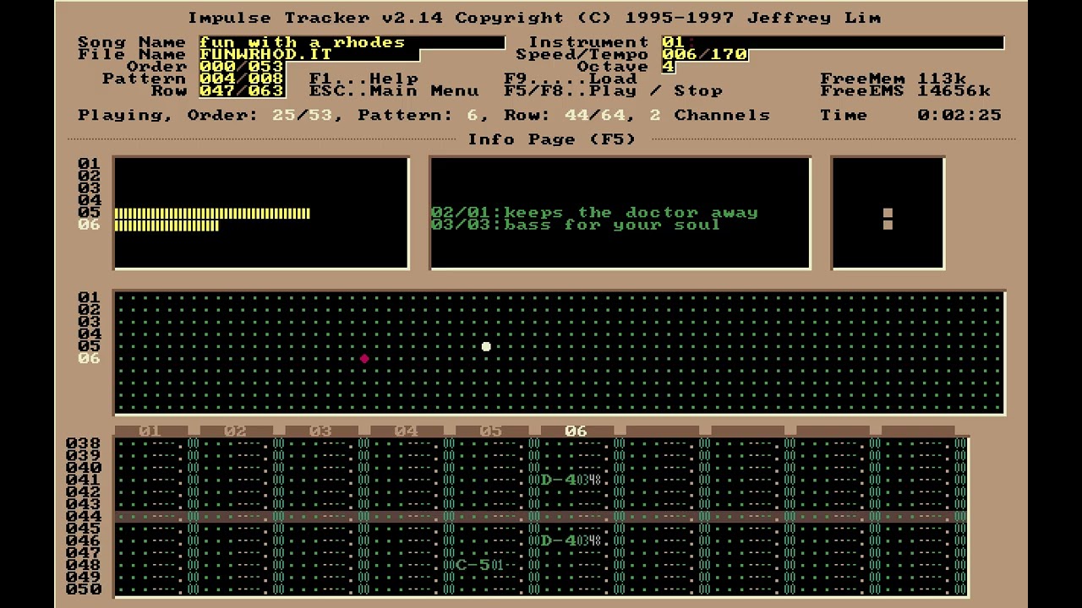
Task: Select sample line 'keeps the doctor away'
Action: [x=594, y=213]
